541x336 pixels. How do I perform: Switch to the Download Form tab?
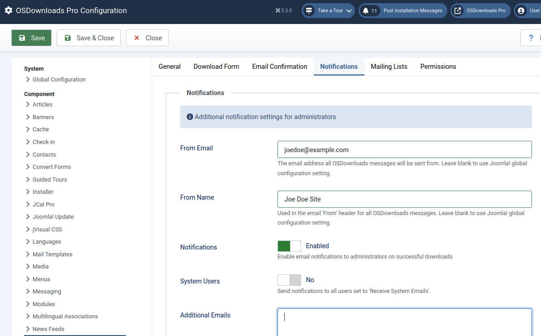pos(216,67)
